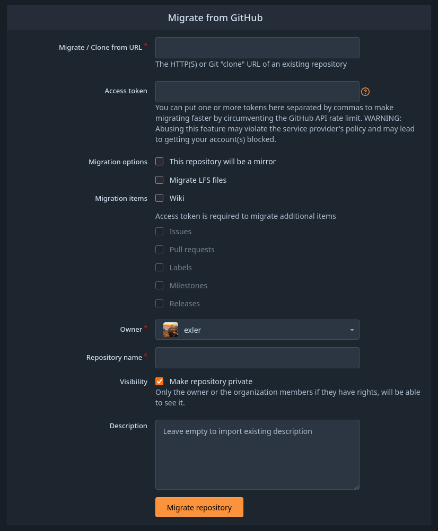The height and width of the screenshot is (531, 438).
Task: Enable the Labels migration item
Action: (x=160, y=267)
